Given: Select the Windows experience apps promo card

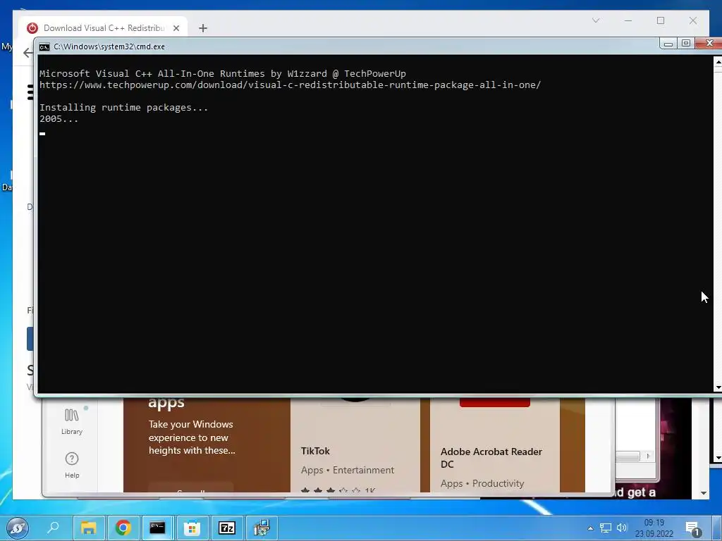Looking at the screenshot, I should point(207,445).
